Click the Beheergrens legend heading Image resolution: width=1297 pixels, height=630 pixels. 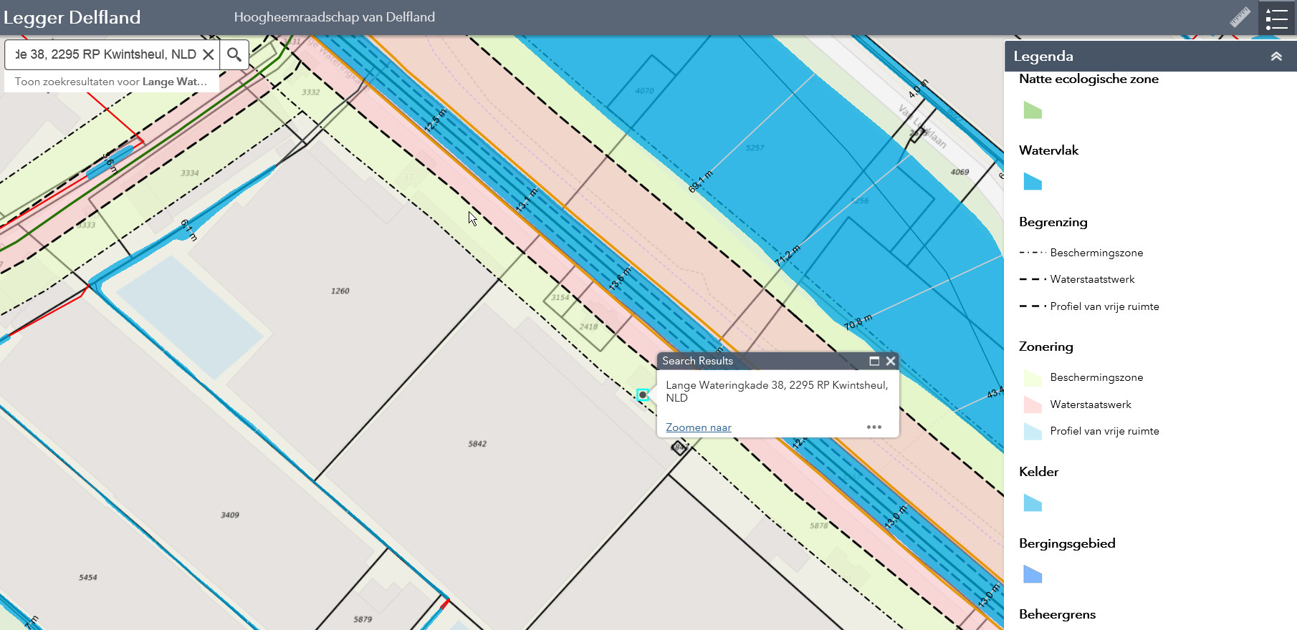click(x=1057, y=614)
